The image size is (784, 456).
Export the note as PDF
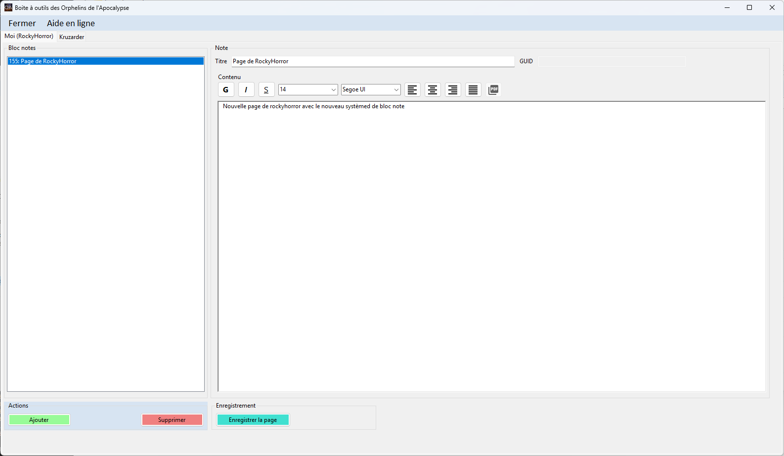[x=493, y=89]
